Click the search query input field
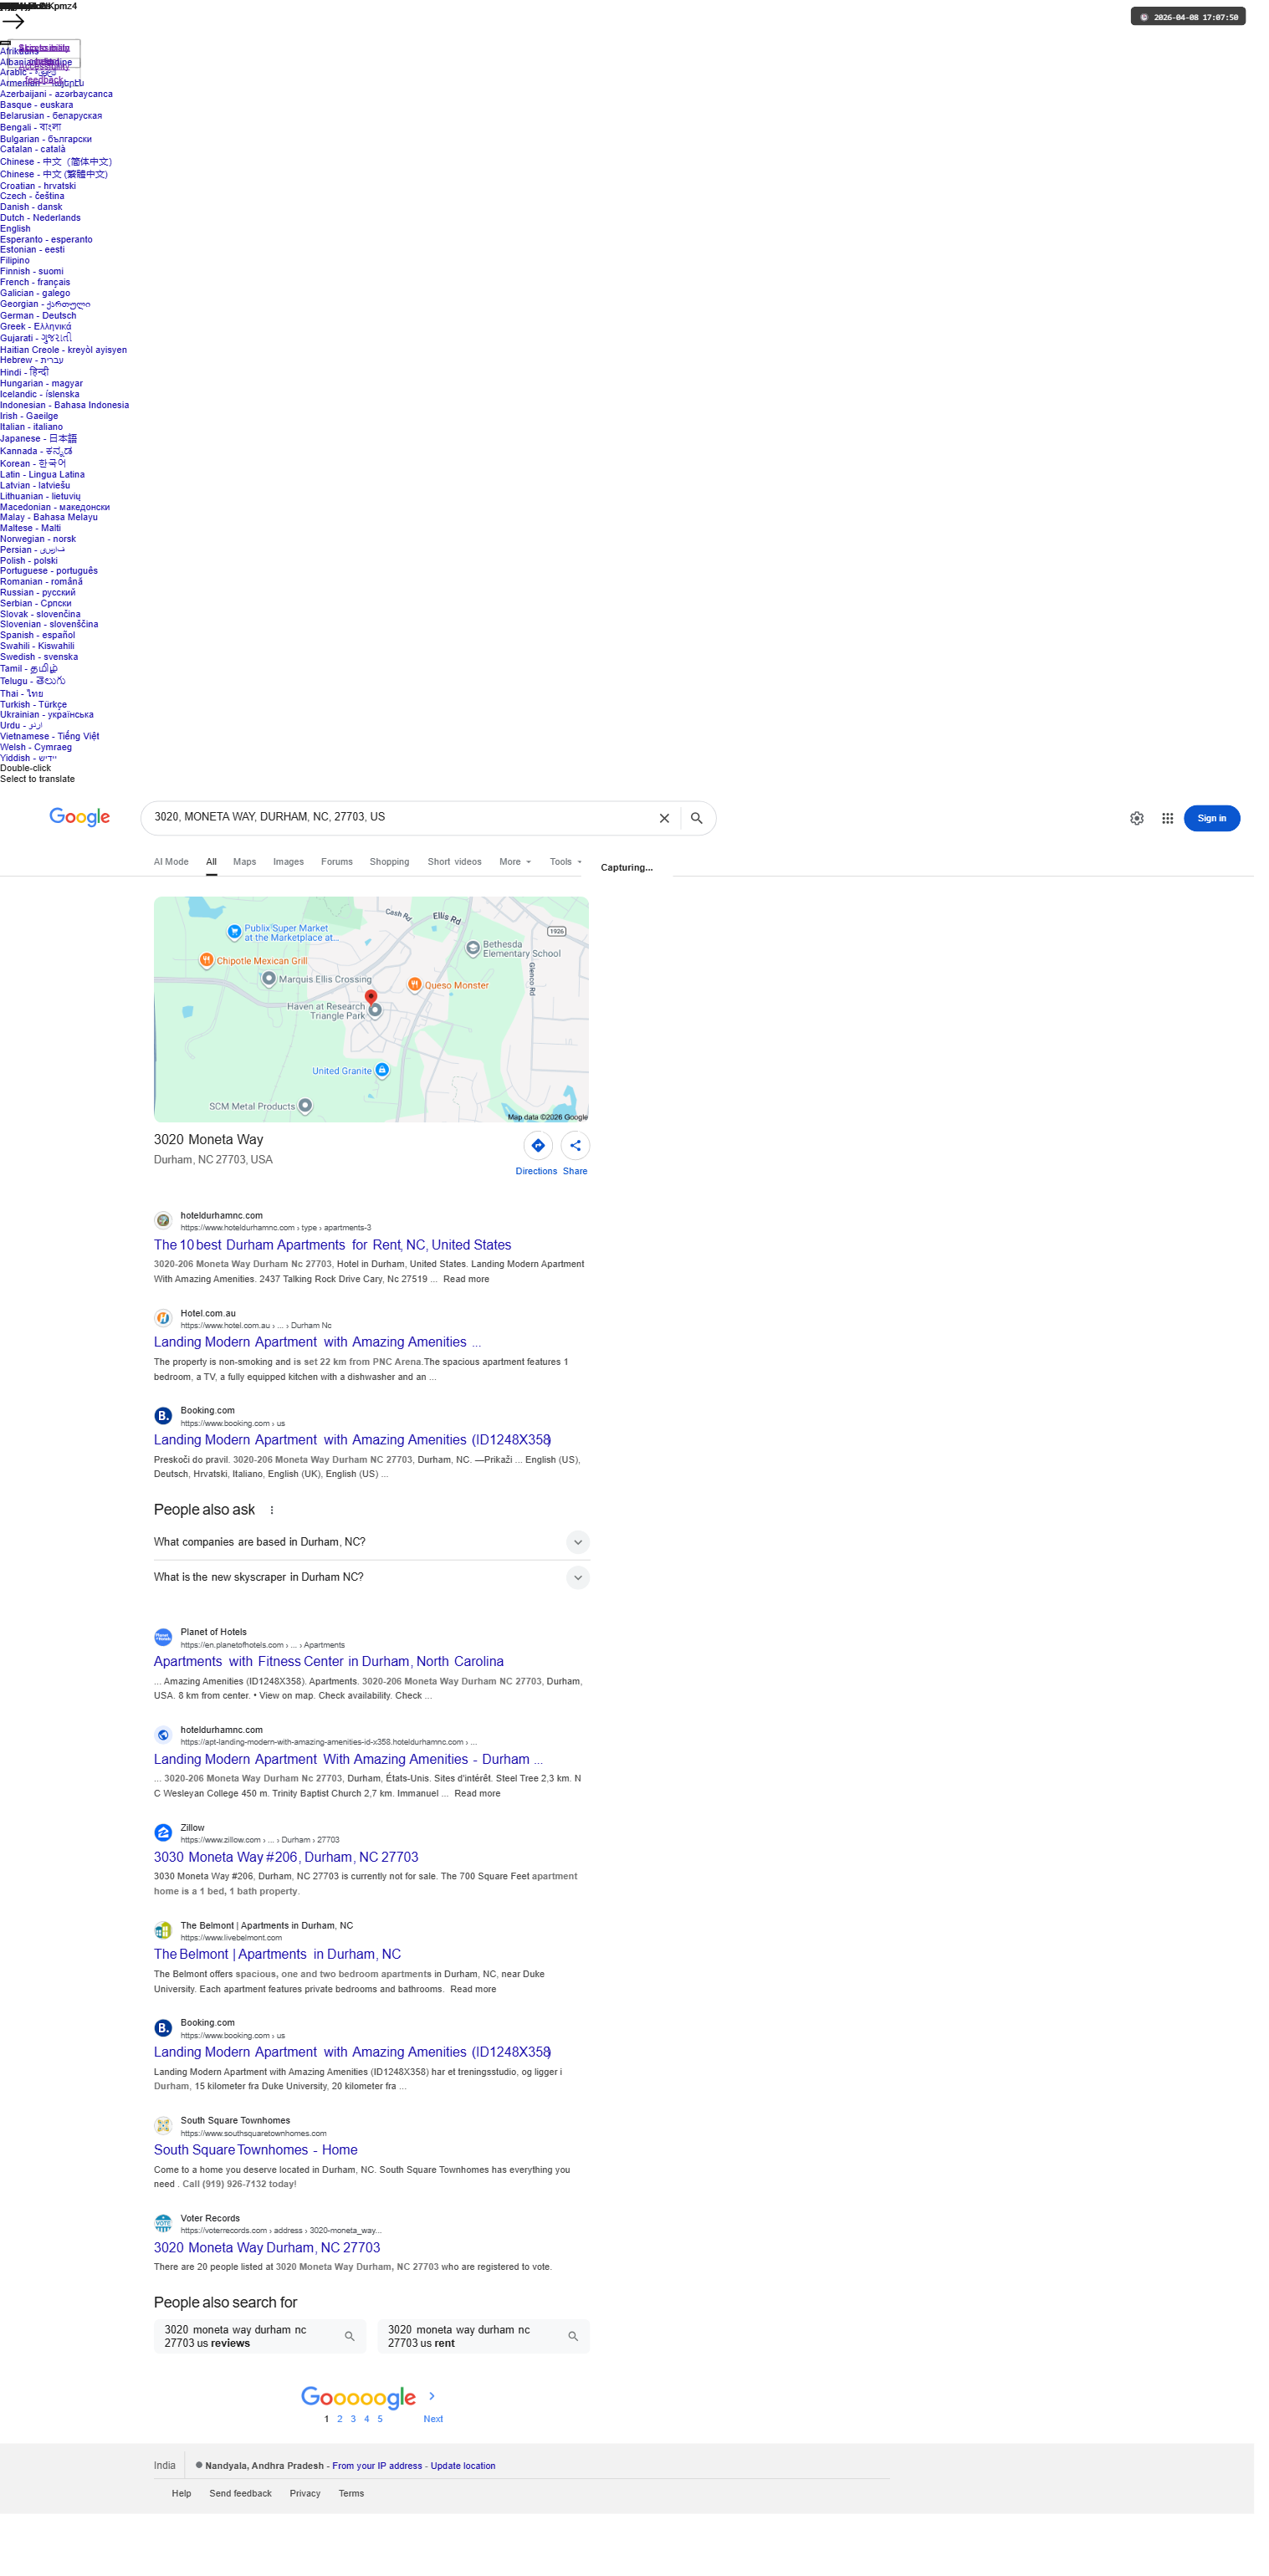Screen dimensions: 1269x2576 tap(400, 817)
